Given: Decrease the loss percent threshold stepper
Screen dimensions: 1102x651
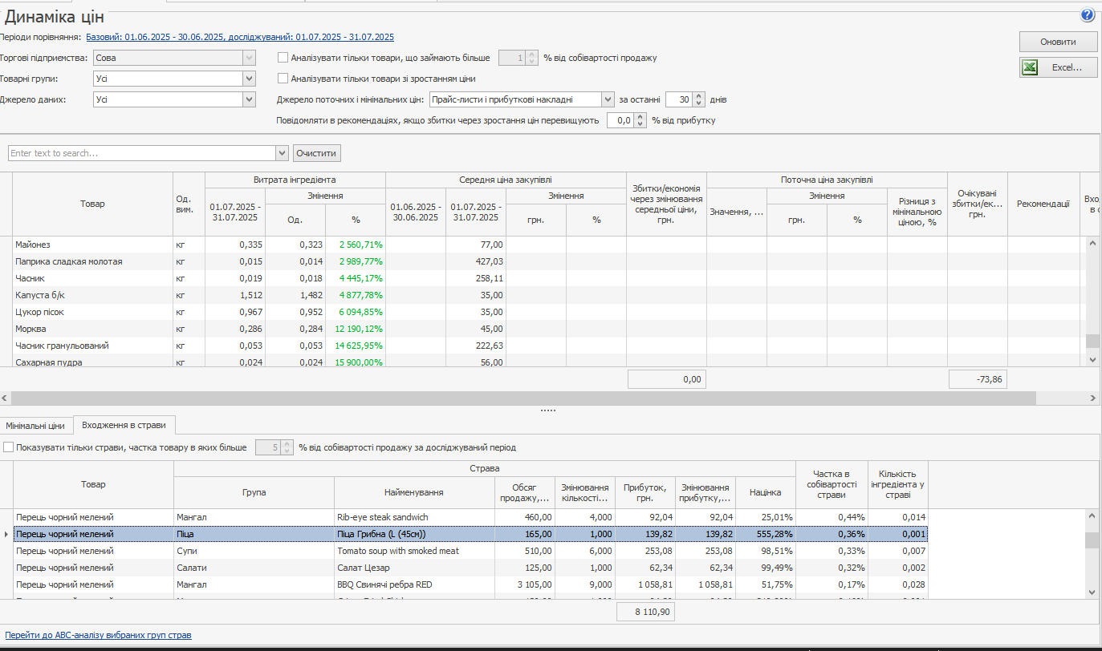Looking at the screenshot, I should click(640, 124).
